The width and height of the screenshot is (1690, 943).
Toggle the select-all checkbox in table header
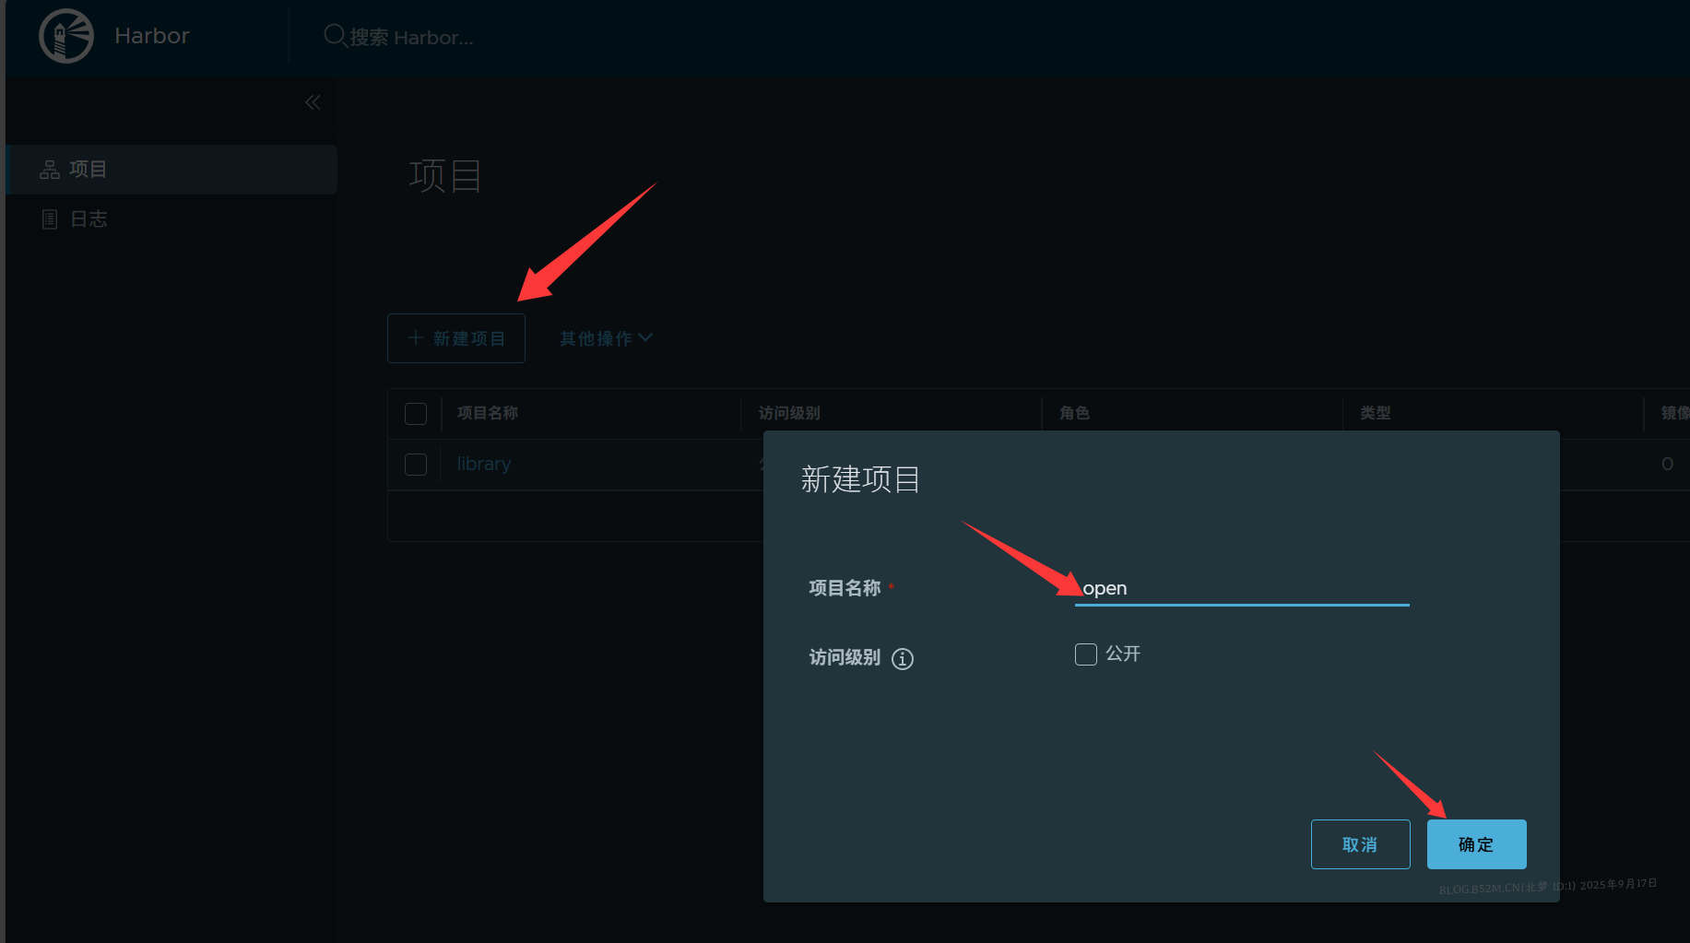pos(416,414)
